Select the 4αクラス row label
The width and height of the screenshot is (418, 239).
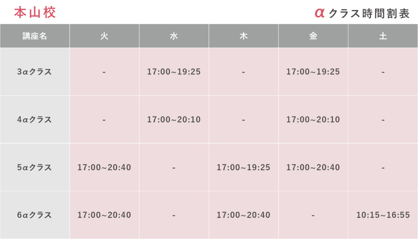click(35, 119)
